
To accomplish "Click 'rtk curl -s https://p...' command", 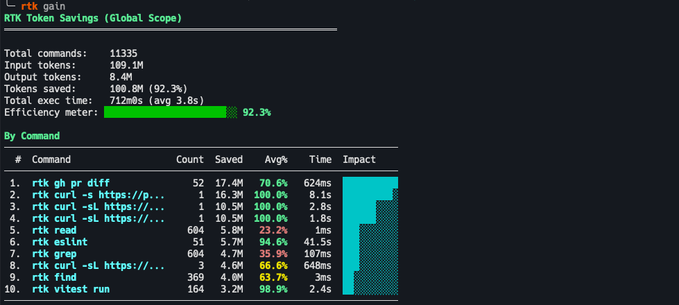I will pos(98,195).
